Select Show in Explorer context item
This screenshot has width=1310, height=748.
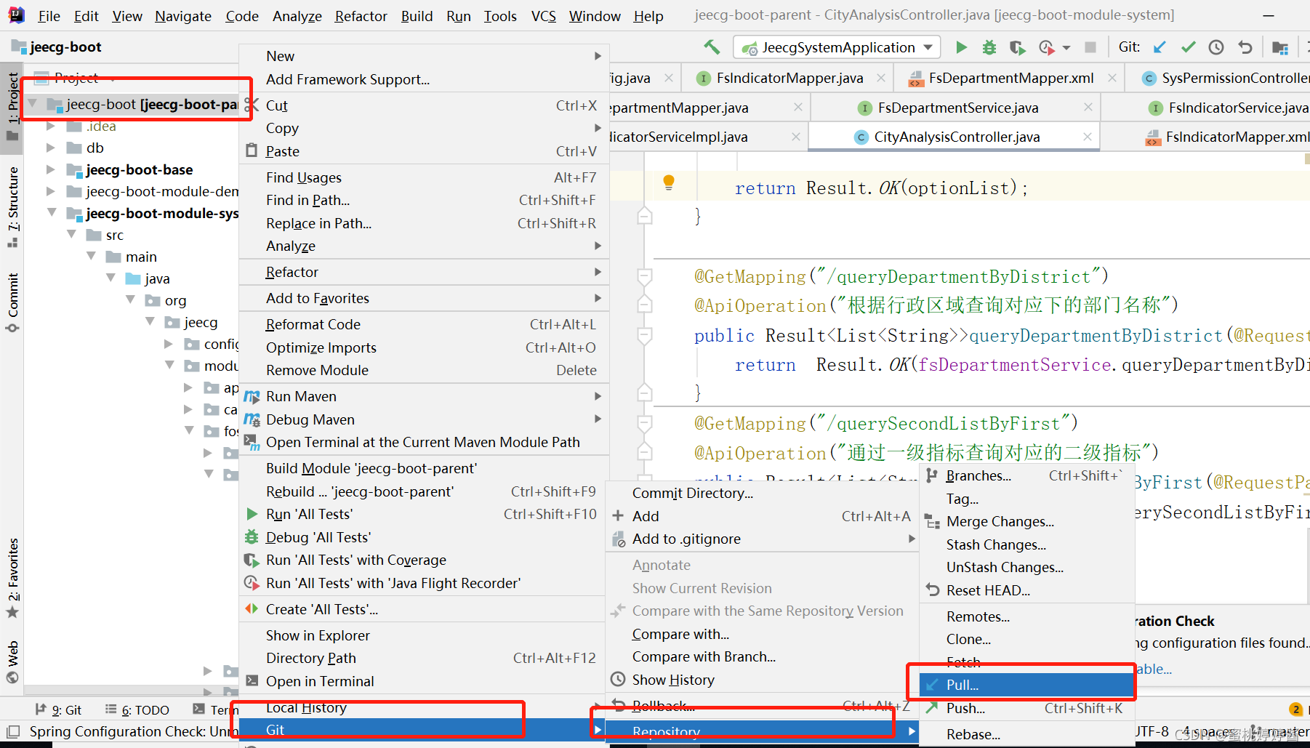pyautogui.click(x=423, y=635)
